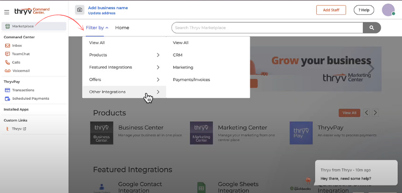
Task: Show previous products with left arrow
Action: pos(367,113)
